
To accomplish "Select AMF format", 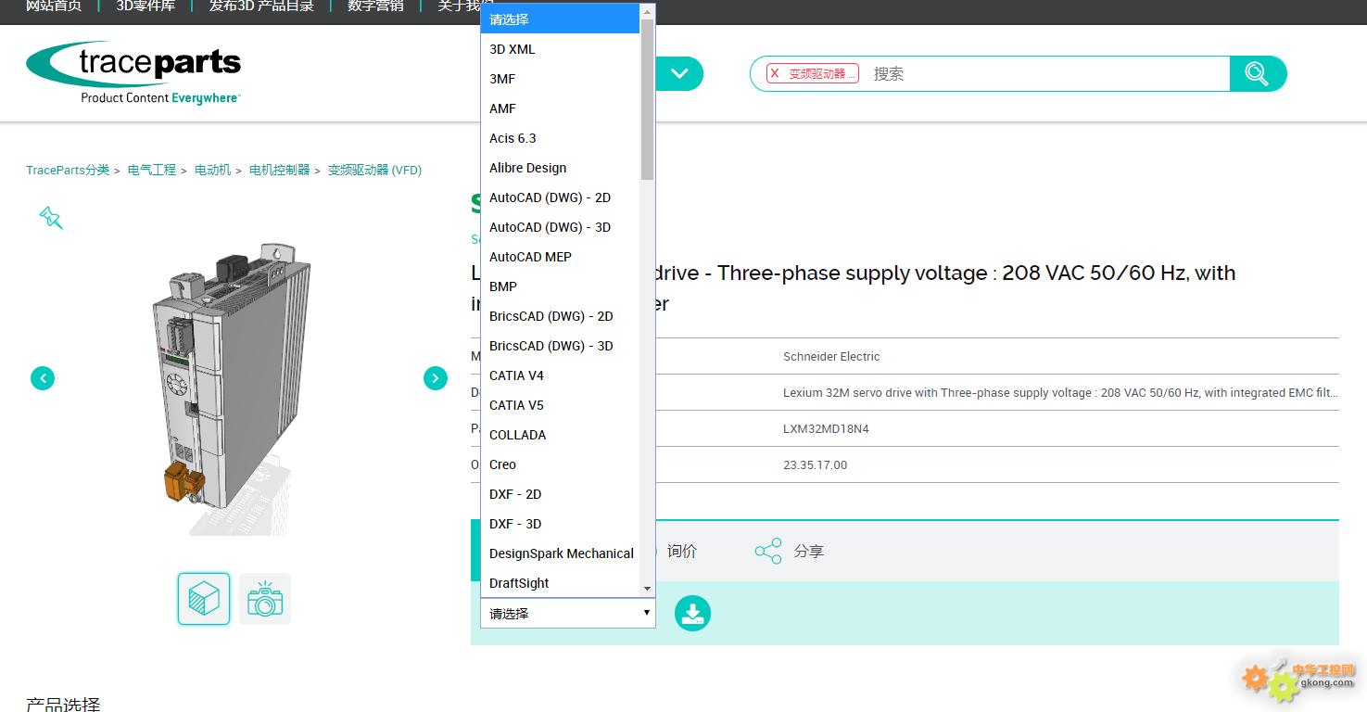I will [560, 108].
